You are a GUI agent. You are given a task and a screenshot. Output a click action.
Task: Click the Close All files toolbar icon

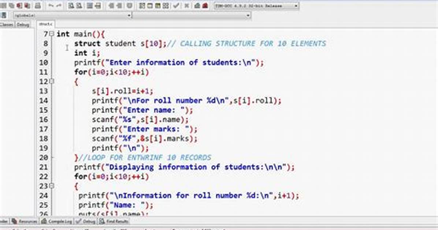27,5
